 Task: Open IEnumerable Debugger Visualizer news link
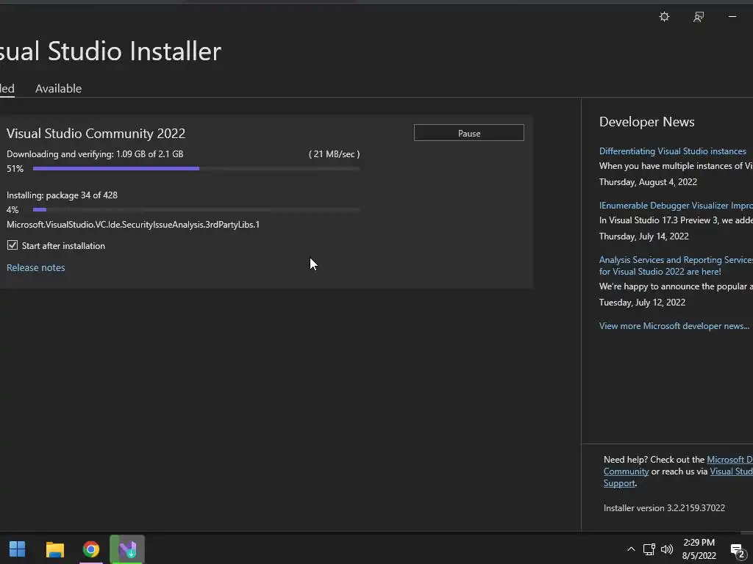coord(676,206)
